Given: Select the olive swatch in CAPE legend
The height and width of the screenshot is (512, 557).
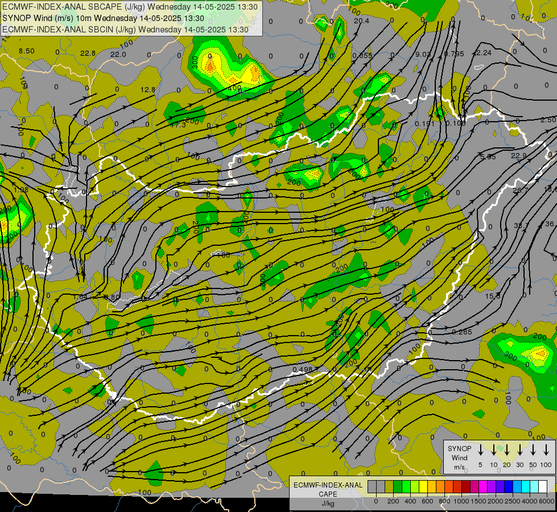Looking at the screenshot, I should click(x=389, y=486).
